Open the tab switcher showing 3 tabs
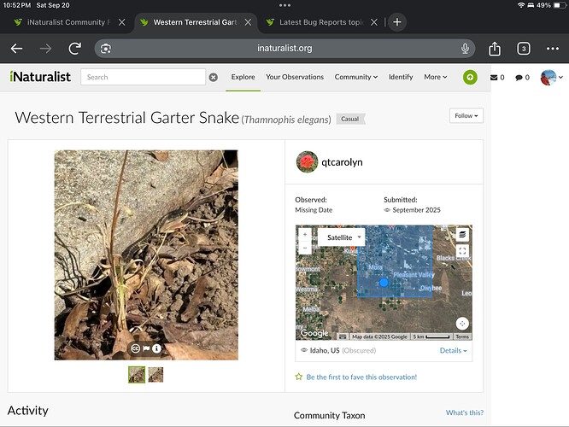Image resolution: width=569 pixels, height=427 pixels. click(523, 48)
